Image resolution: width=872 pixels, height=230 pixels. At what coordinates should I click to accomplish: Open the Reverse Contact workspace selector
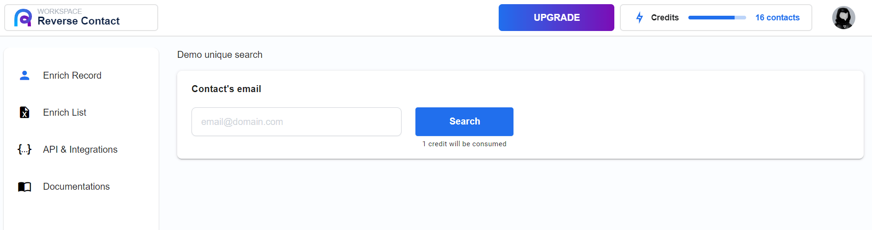(x=81, y=18)
